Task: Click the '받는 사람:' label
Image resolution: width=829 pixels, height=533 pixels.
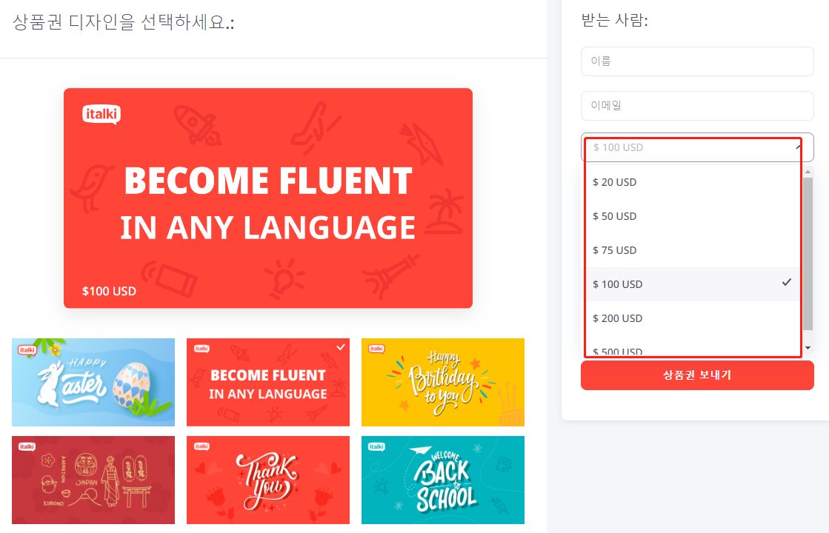Action: (614, 20)
